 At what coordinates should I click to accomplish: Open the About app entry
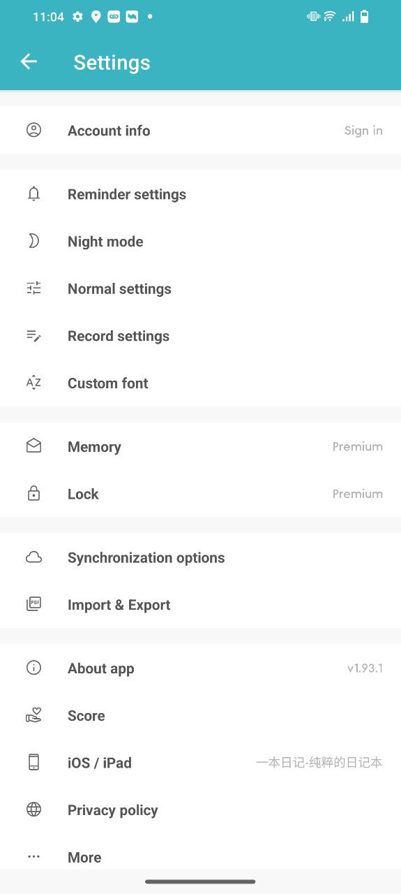[200, 668]
